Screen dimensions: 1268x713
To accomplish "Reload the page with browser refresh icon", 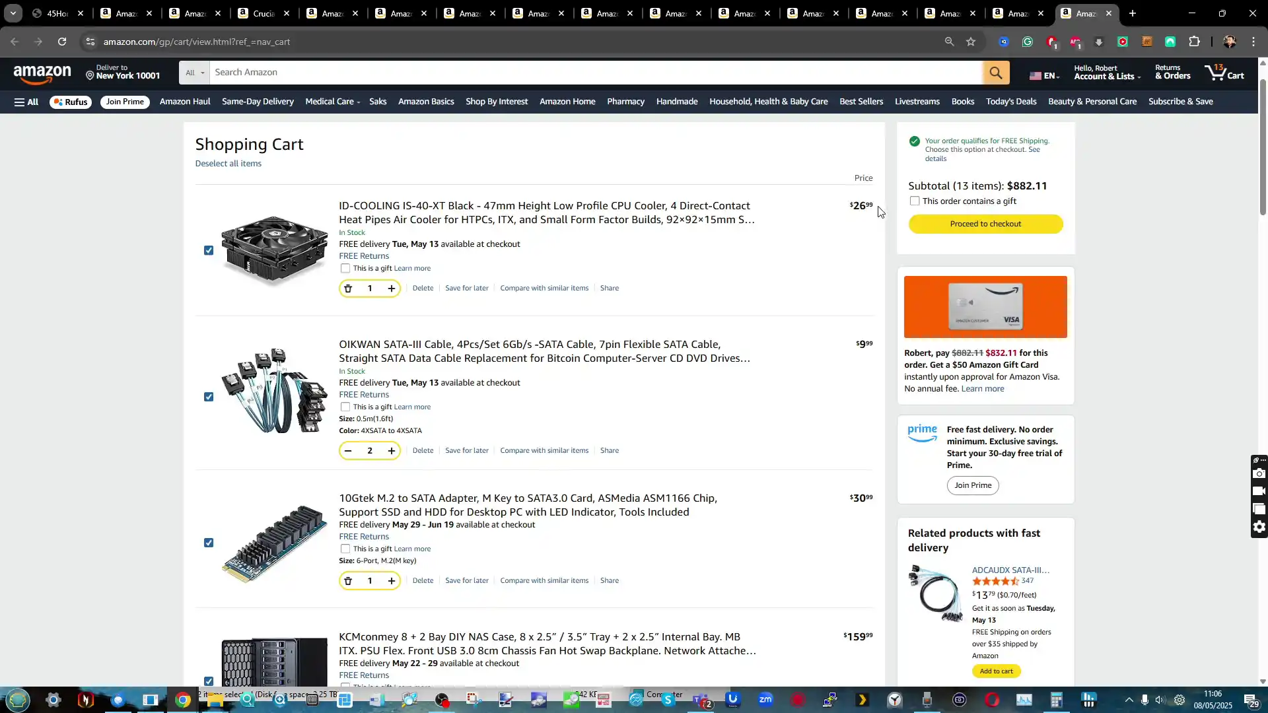I will pos(62,42).
